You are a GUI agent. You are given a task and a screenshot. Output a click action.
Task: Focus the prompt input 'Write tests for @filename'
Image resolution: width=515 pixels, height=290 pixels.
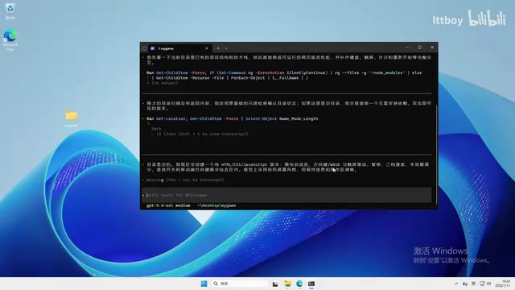[286, 195]
